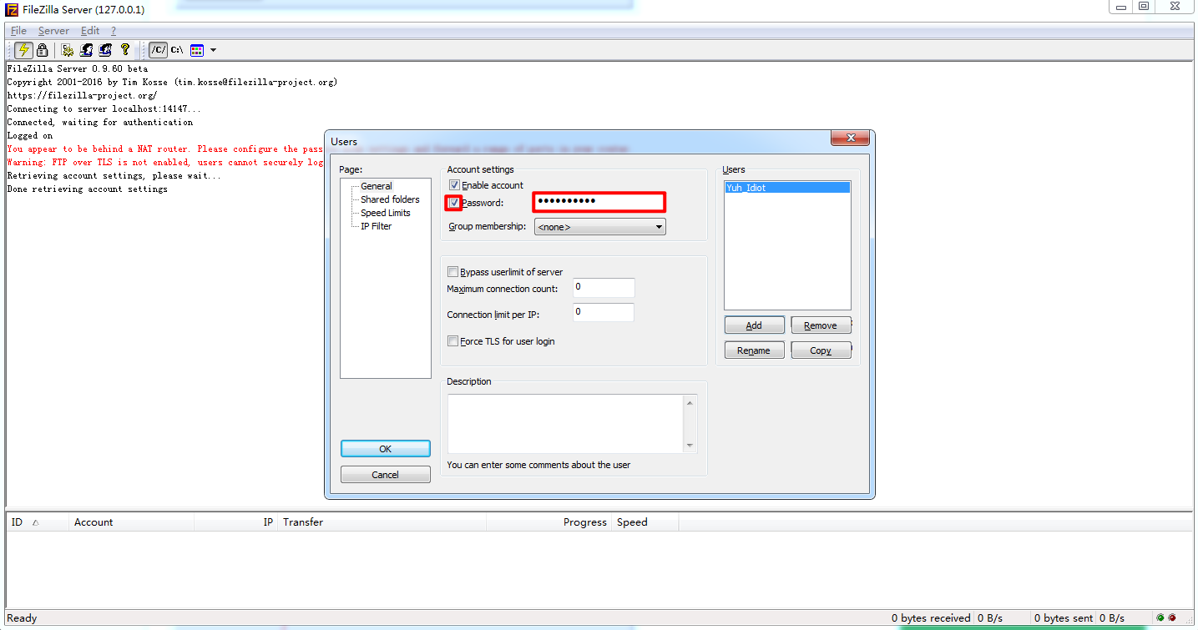Sort by the ID column header
The height and width of the screenshot is (630, 1198).
click(38, 522)
